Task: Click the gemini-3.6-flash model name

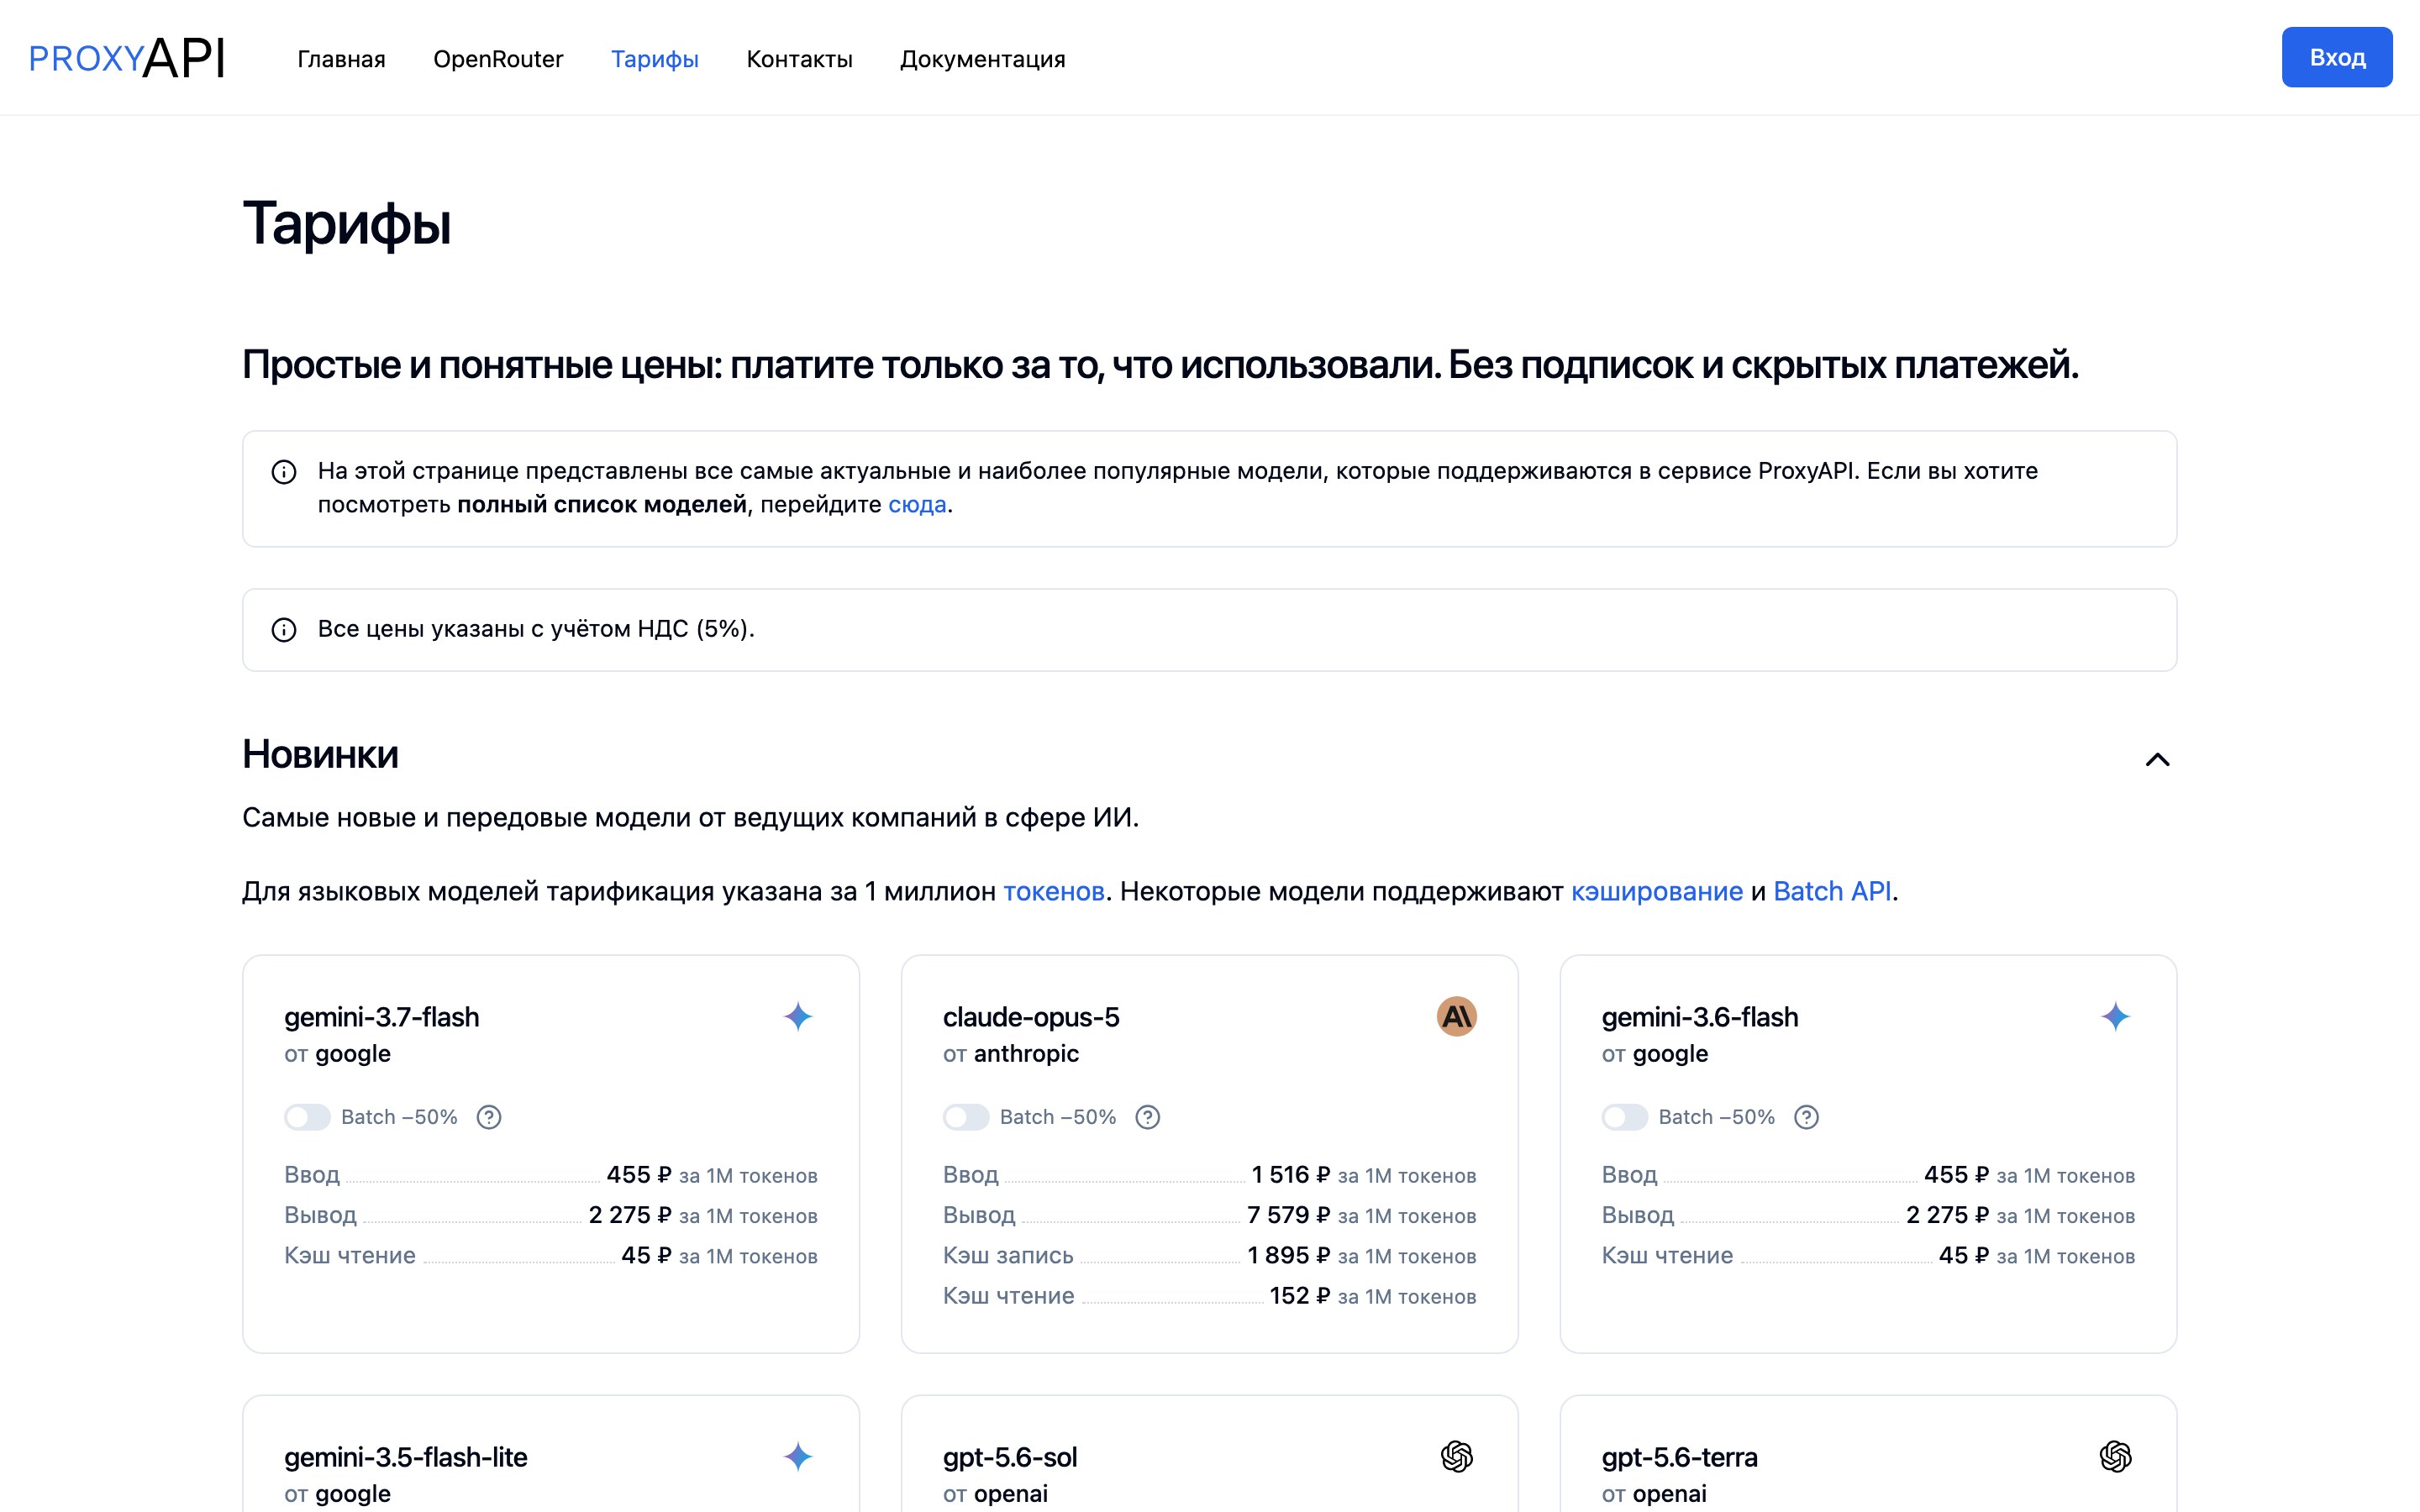Action: click(1699, 1017)
